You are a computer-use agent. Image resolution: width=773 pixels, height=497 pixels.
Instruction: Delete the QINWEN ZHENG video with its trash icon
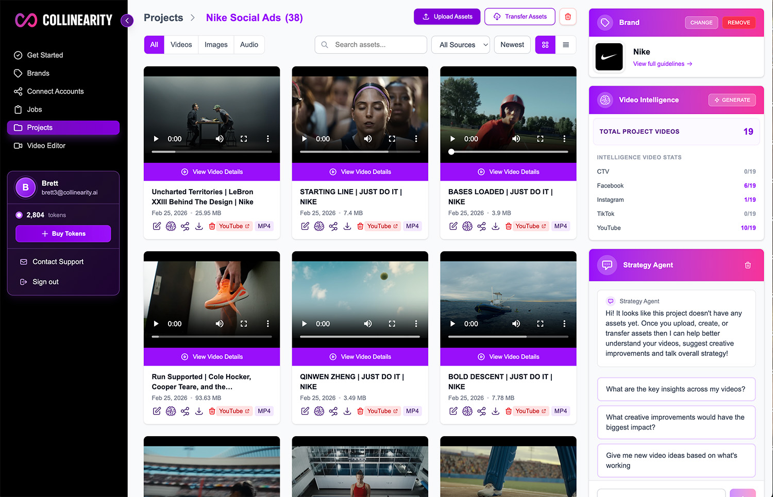coord(360,411)
